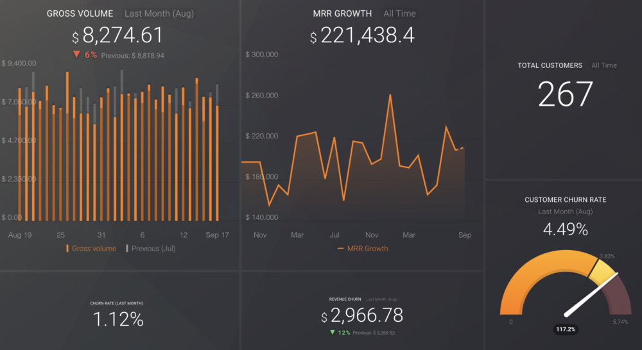
Task: Click the '$ 4,700.00' y-axis label
Action: pyautogui.click(x=19, y=140)
